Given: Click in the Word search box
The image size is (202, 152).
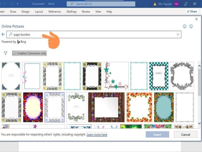Looking at the screenshot, I should pyautogui.click(x=101, y=4).
